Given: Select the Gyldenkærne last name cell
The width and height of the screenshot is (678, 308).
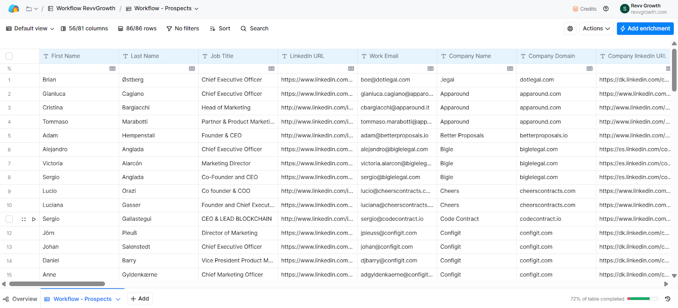Looking at the screenshot, I should 158,275.
